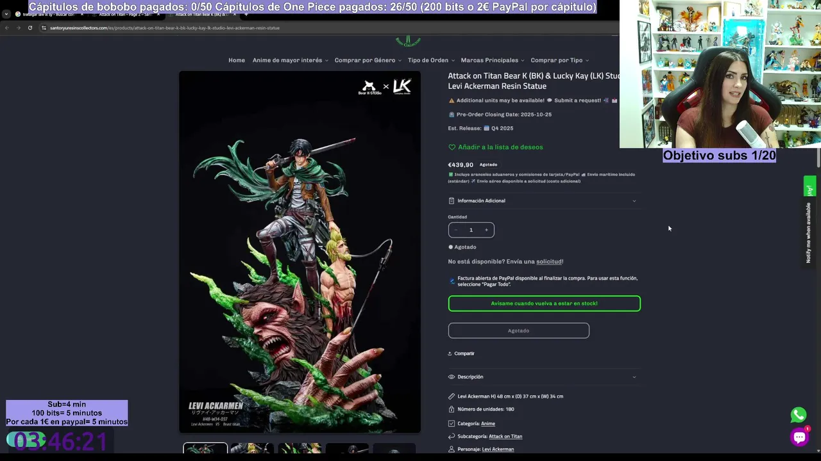Viewport: 821px width, 461px height.
Task: Go back with the browser back arrow
Action: 6,28
